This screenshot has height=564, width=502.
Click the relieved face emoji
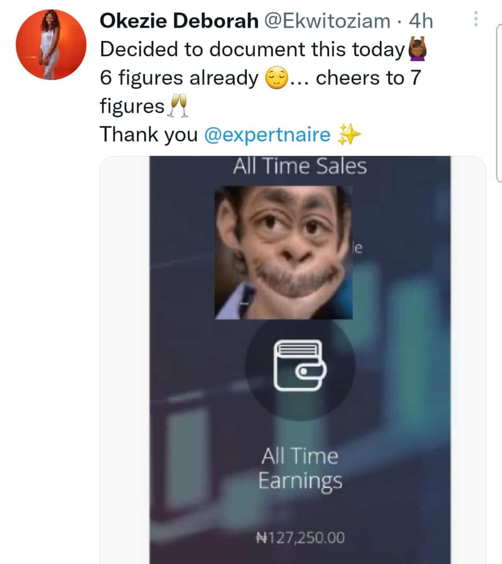[x=276, y=78]
